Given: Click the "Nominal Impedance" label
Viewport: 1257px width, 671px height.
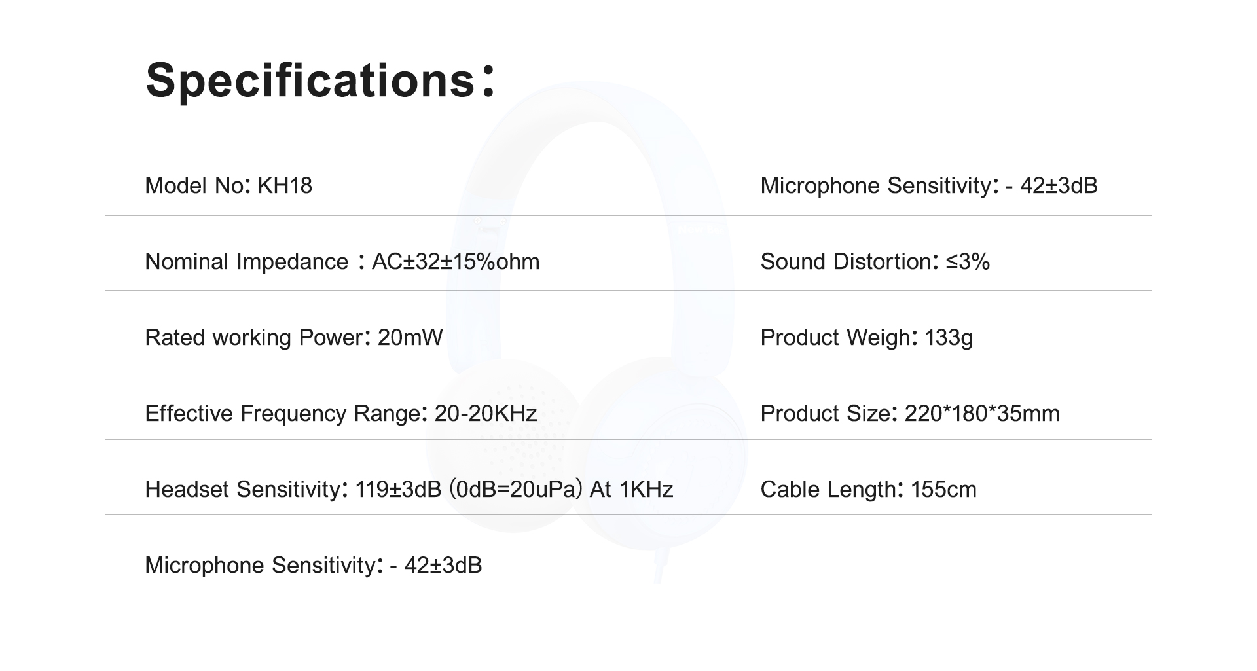Looking at the screenshot, I should click(x=246, y=262).
